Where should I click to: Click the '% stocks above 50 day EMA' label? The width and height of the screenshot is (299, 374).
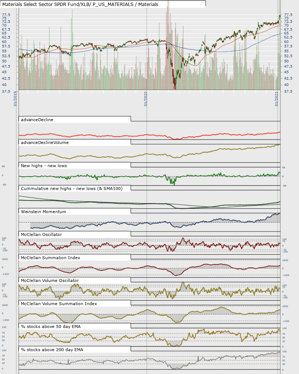pos(51,327)
